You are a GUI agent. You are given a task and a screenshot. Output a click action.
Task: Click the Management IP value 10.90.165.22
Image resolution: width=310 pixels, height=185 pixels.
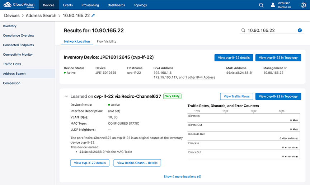[273, 73]
